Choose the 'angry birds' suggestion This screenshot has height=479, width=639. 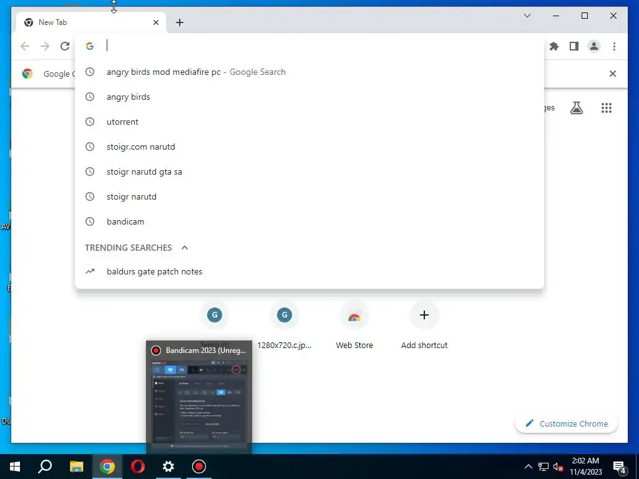(x=310, y=97)
